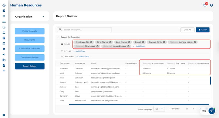Click the Annual Leave balance column header
The height and width of the screenshot is (118, 219).
[x=153, y=63]
